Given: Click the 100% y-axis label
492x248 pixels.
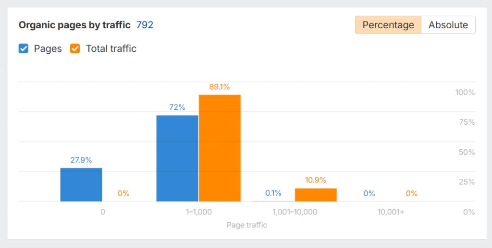Looking at the screenshot, I should point(465,93).
